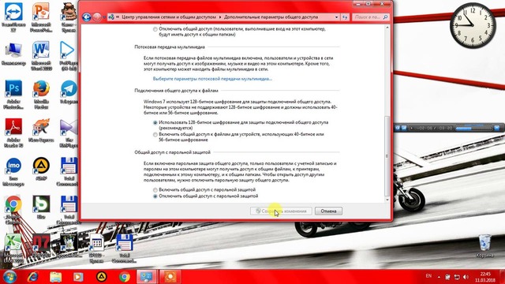Viewport: 505px width, 284px height.
Task: Open the taskbar date and time
Action: click(485, 277)
